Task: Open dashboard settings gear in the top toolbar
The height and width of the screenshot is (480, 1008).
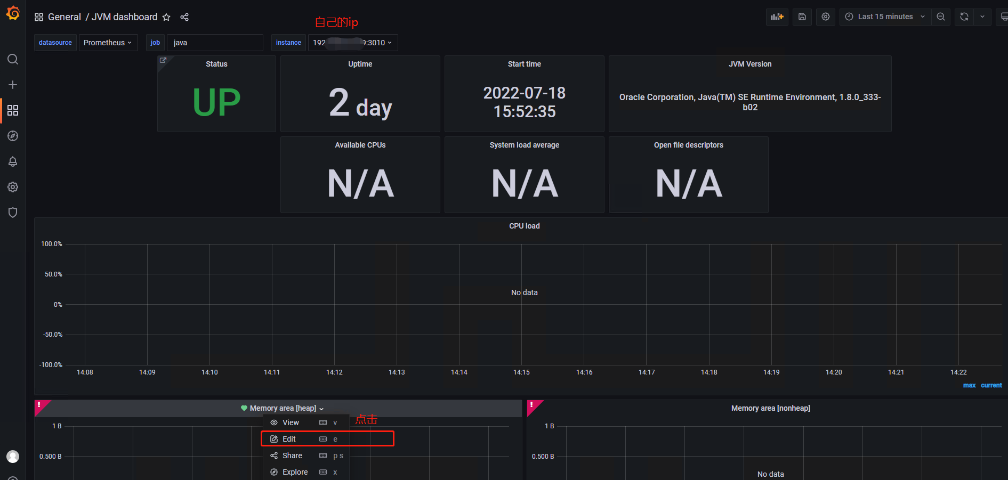Action: click(826, 17)
